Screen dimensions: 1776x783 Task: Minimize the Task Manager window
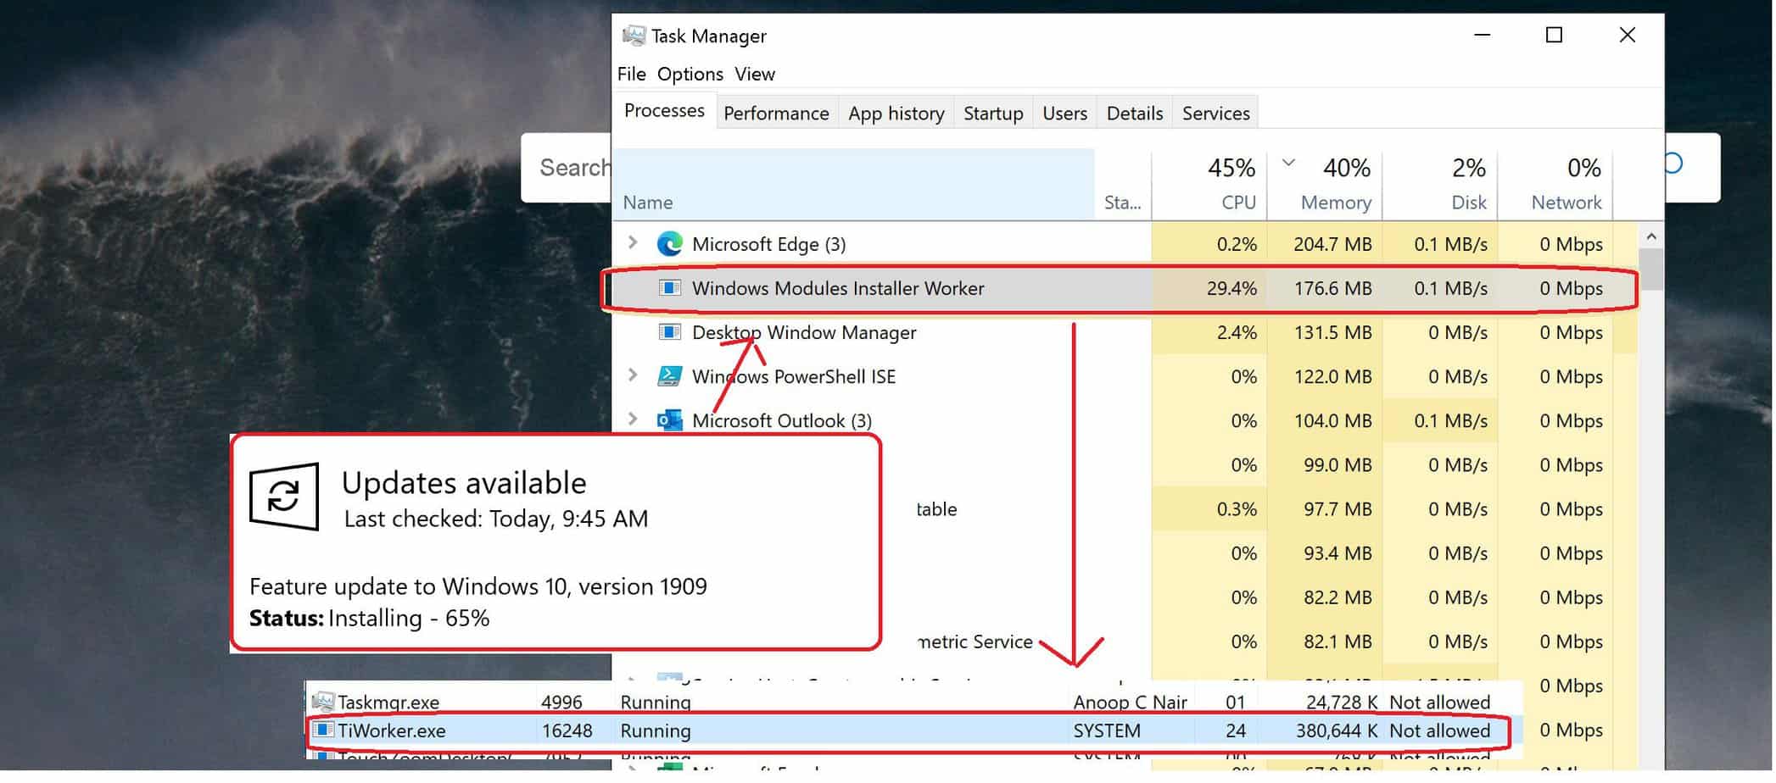coord(1482,35)
